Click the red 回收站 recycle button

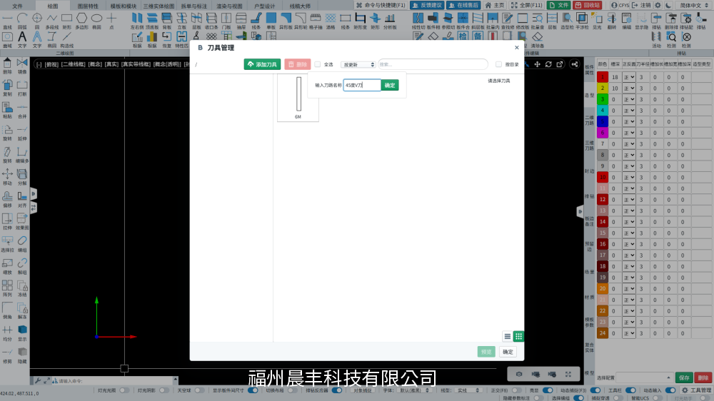[x=588, y=5]
